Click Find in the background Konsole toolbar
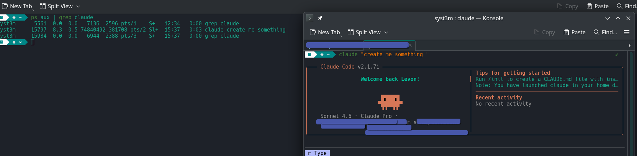Image resolution: width=637 pixels, height=156 pixels. point(627,6)
